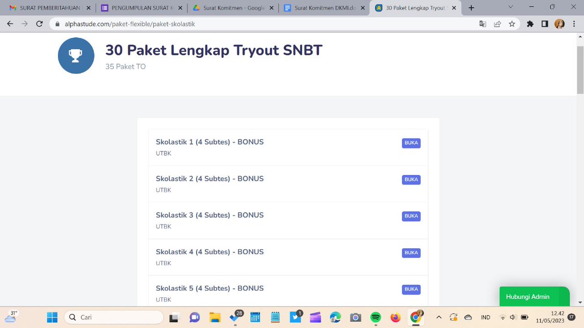
Task: Open the Extensions puzzle icon
Action: click(530, 24)
